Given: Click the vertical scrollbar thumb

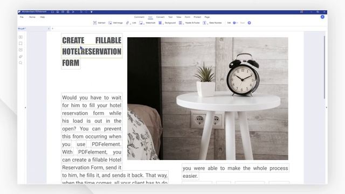Looking at the screenshot, I should [325, 67].
